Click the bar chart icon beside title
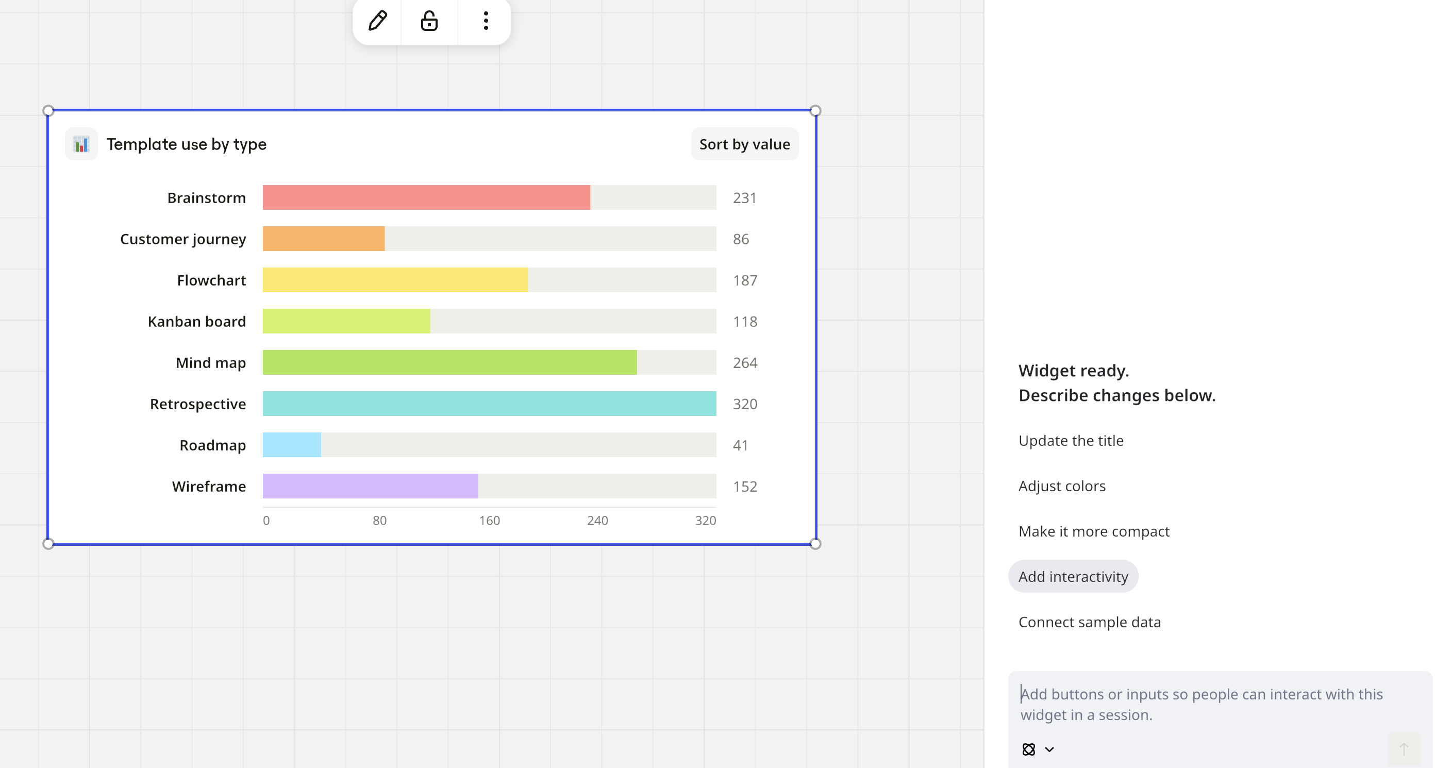The image size is (1435, 768). 81,144
